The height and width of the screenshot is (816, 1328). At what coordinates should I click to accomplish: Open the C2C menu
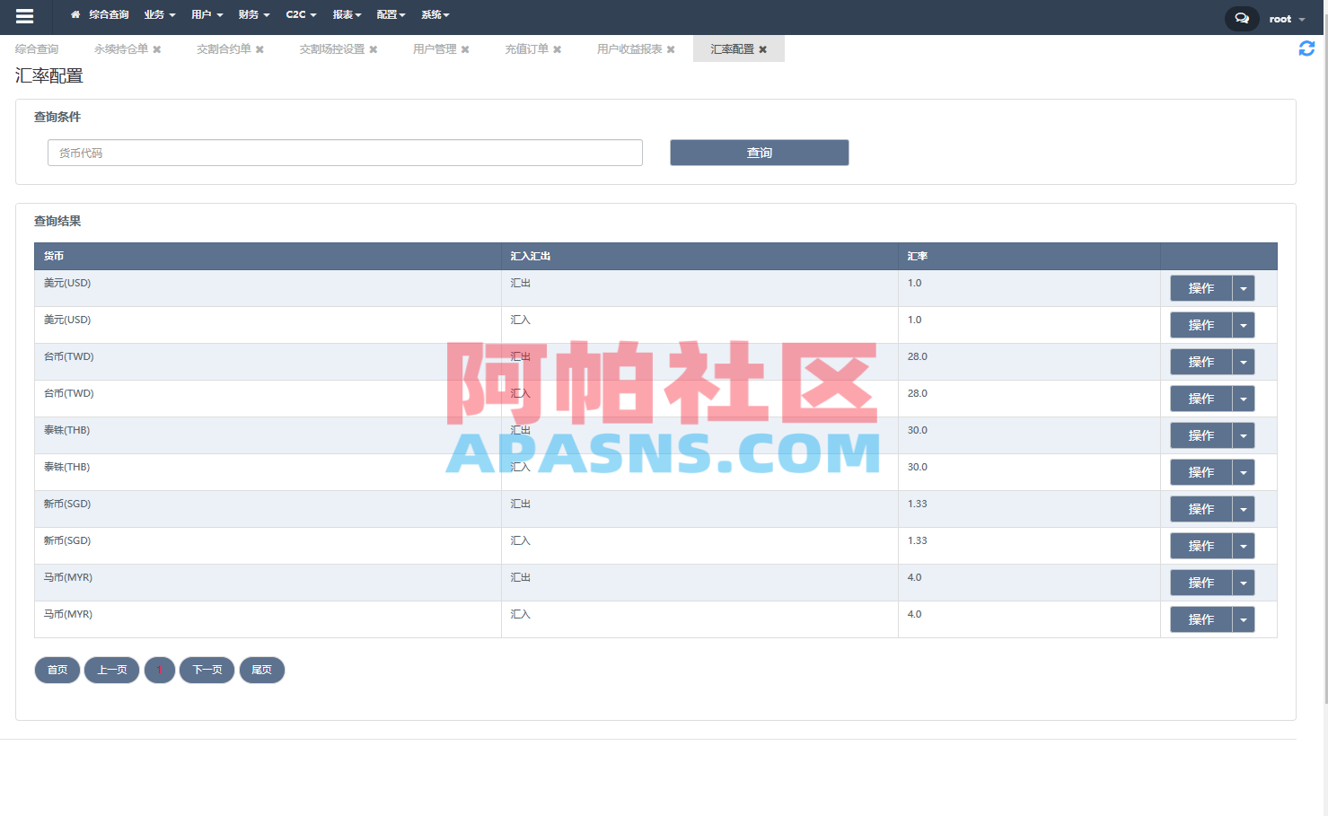click(301, 14)
